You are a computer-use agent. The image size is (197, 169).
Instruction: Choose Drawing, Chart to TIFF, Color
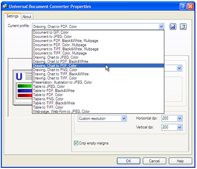98,78
